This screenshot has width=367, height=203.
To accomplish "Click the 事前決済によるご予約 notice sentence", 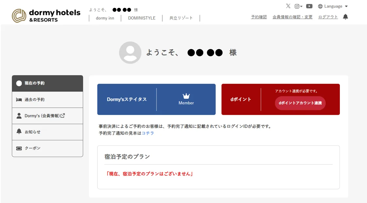I will tap(185, 127).
